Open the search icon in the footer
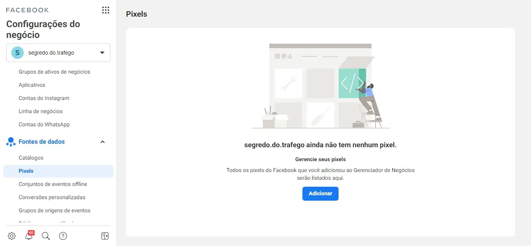The width and height of the screenshot is (531, 246). tap(46, 236)
